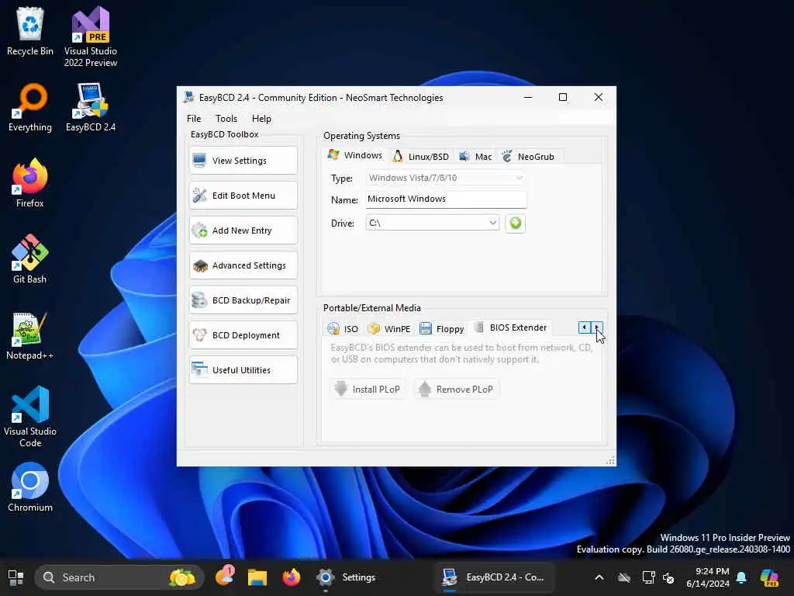Select Notepad++ desktop icon

tap(30, 335)
